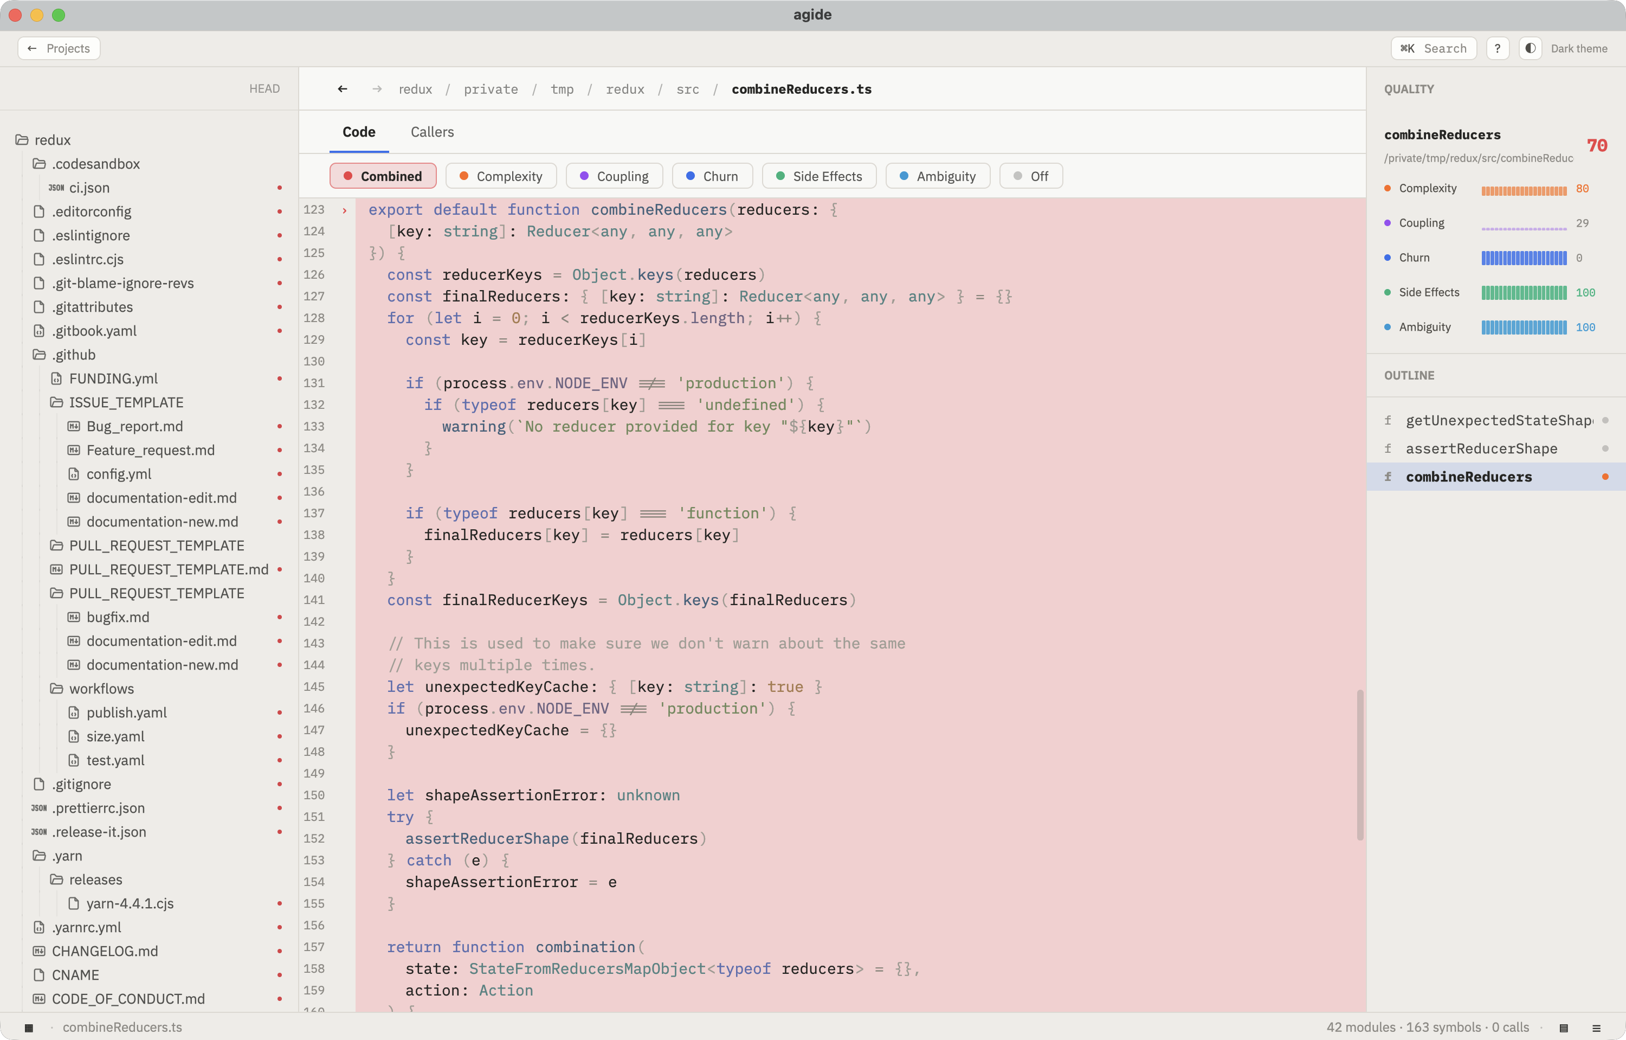The height and width of the screenshot is (1040, 1626).
Task: Select the Churn overlay mode
Action: [712, 176]
